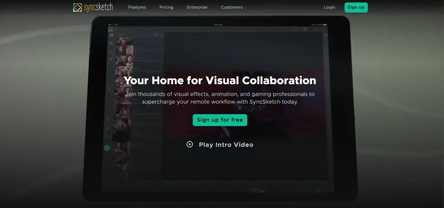Image resolution: width=444 pixels, height=208 pixels.
Task: Open the Customers page
Action: click(x=232, y=8)
